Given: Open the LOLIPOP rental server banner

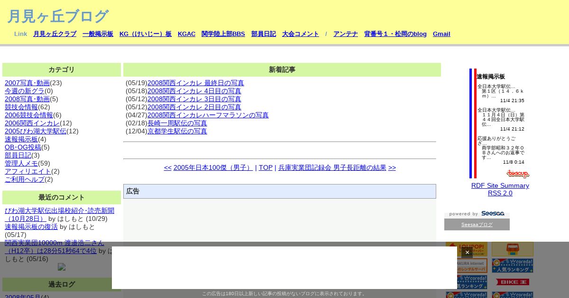Looking at the screenshot, I should (x=467, y=249).
